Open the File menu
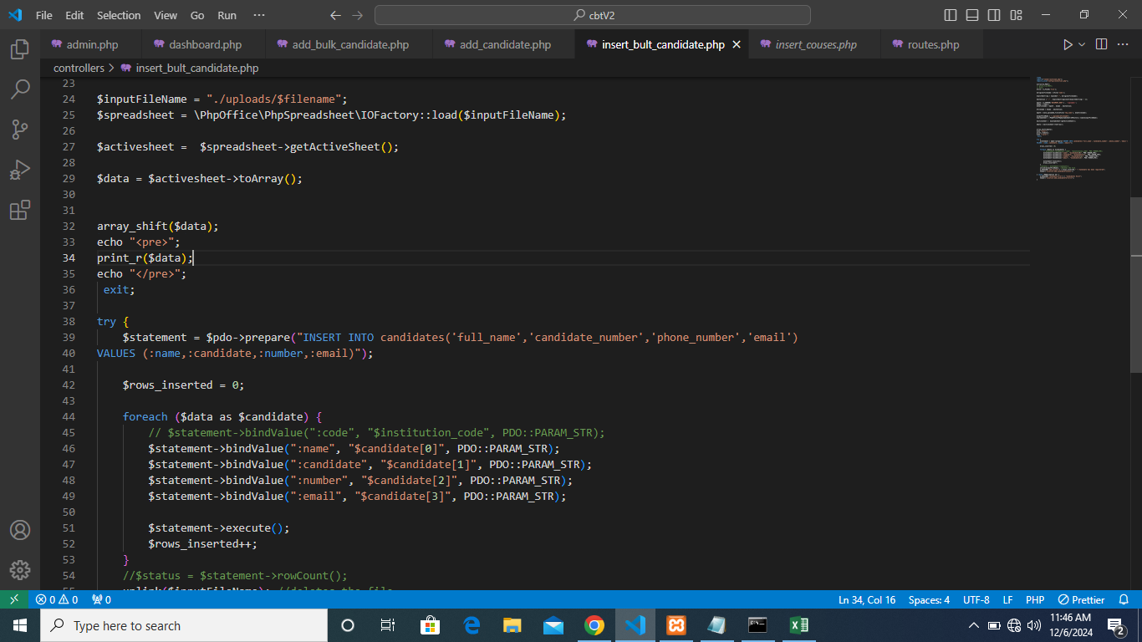The width and height of the screenshot is (1142, 642). pos(44,15)
